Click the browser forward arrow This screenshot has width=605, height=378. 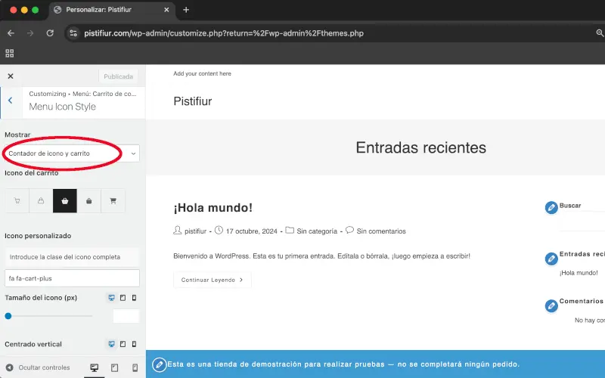click(30, 33)
